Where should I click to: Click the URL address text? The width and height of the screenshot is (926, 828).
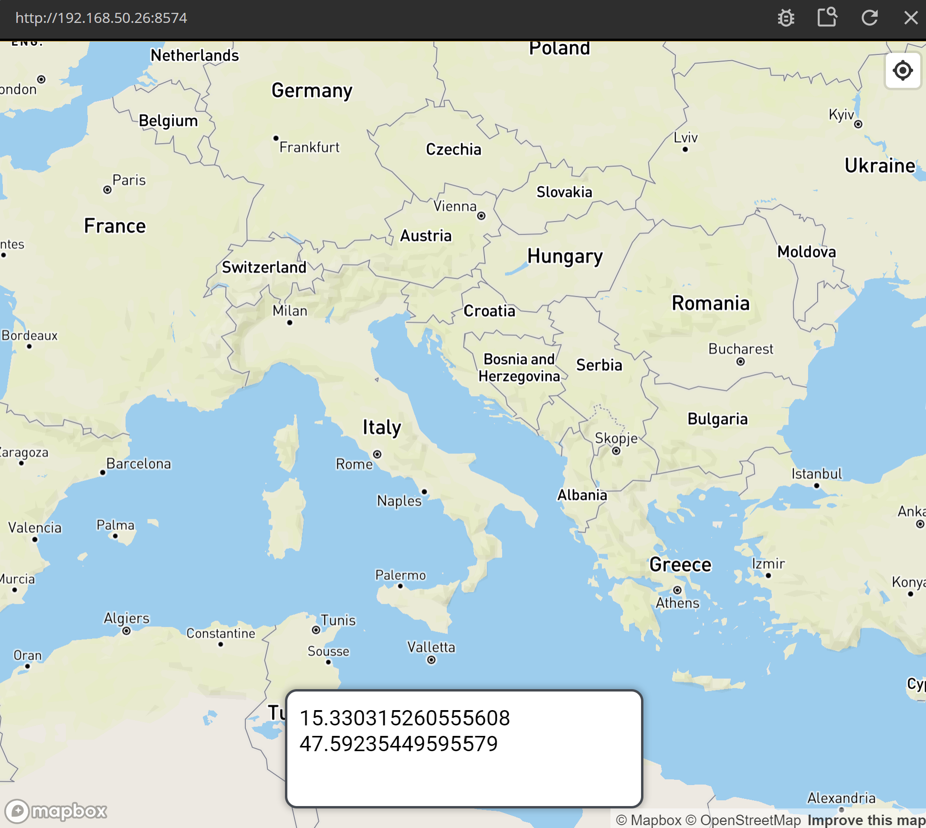[101, 18]
